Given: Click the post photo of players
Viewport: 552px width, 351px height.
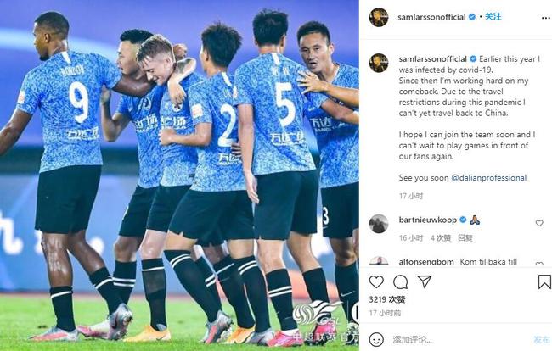Looking at the screenshot, I should coord(179,175).
